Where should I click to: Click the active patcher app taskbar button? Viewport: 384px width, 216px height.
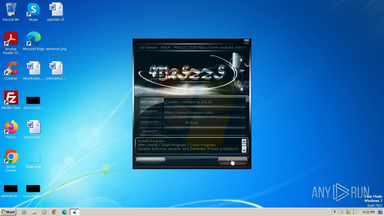[75, 212]
